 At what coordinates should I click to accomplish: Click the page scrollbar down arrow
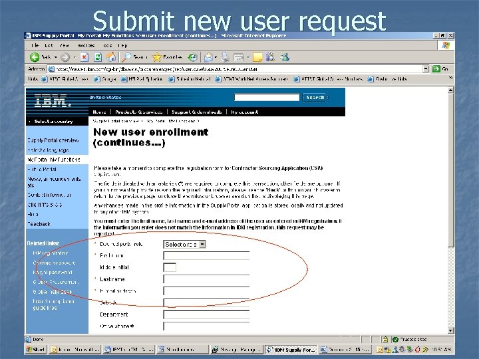click(x=451, y=330)
